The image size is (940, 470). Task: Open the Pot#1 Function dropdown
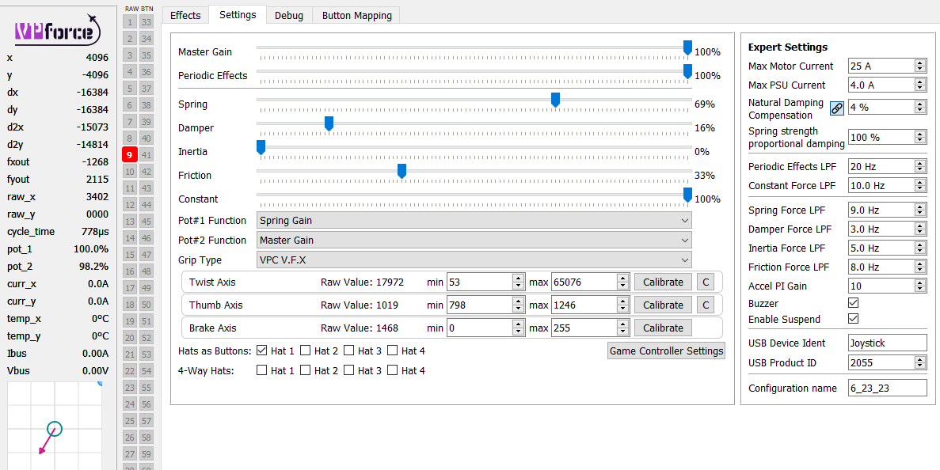click(474, 220)
